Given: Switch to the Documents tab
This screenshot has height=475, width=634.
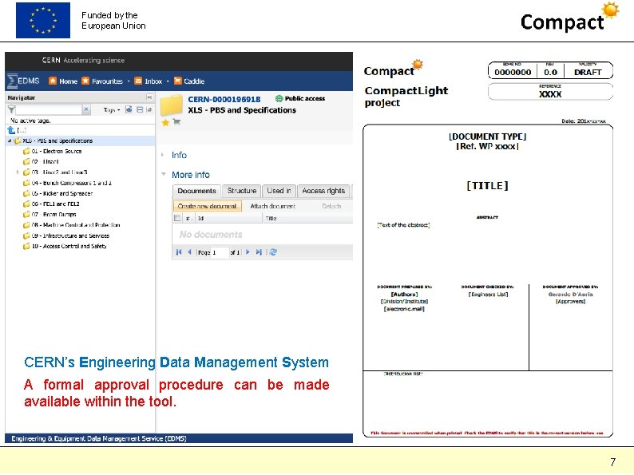Looking at the screenshot, I should 197,191.
